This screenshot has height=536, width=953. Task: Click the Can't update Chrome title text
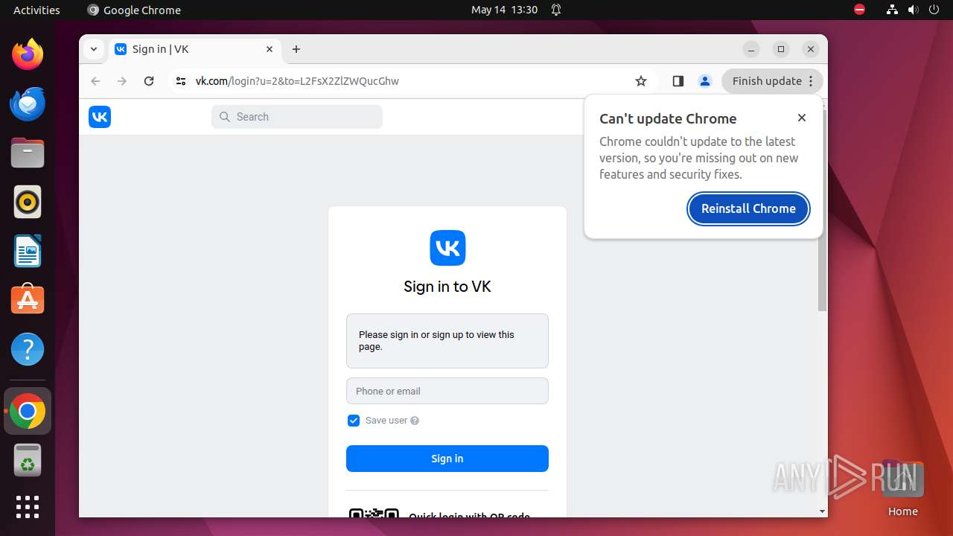click(x=668, y=118)
